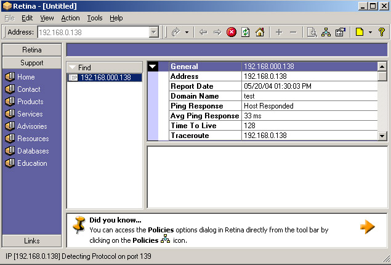391x265 pixels.
Task: Collapse the General section triangle
Action: [x=153, y=67]
